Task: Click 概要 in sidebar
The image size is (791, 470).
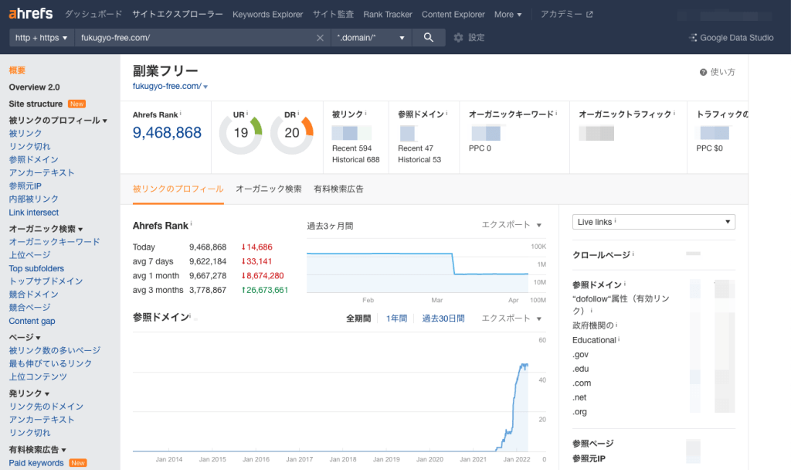Action: [x=17, y=70]
